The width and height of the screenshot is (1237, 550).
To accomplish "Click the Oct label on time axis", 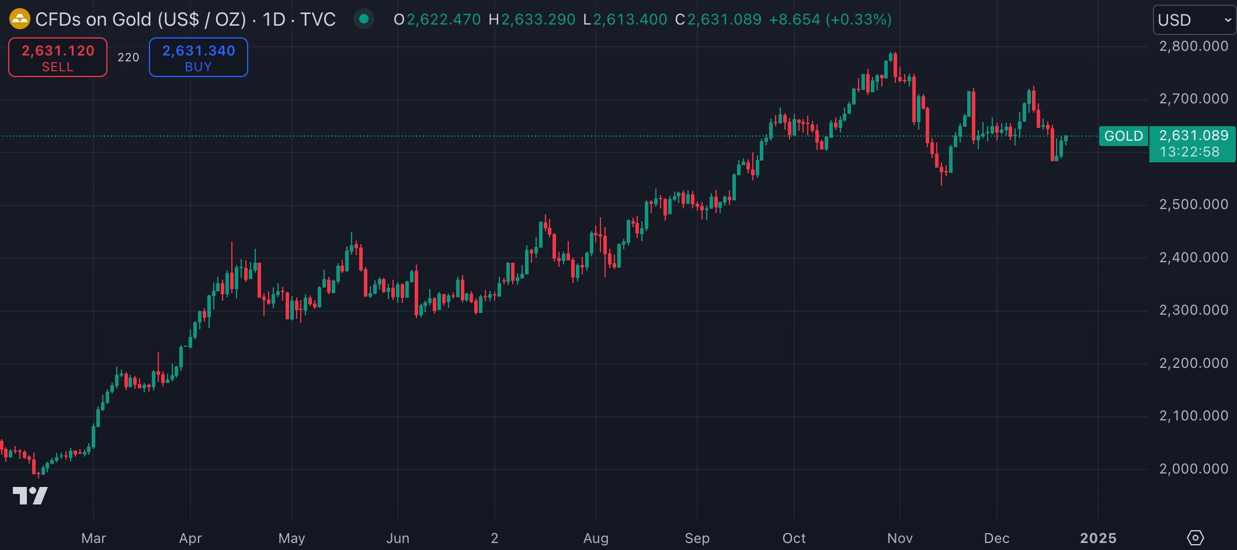I will 794,538.
